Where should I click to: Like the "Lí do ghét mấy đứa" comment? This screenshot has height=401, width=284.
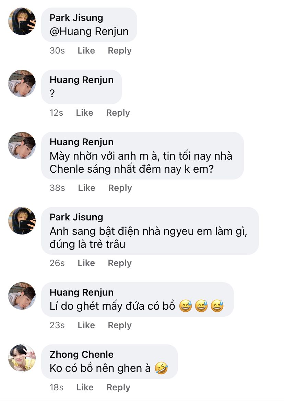pyautogui.click(x=86, y=325)
